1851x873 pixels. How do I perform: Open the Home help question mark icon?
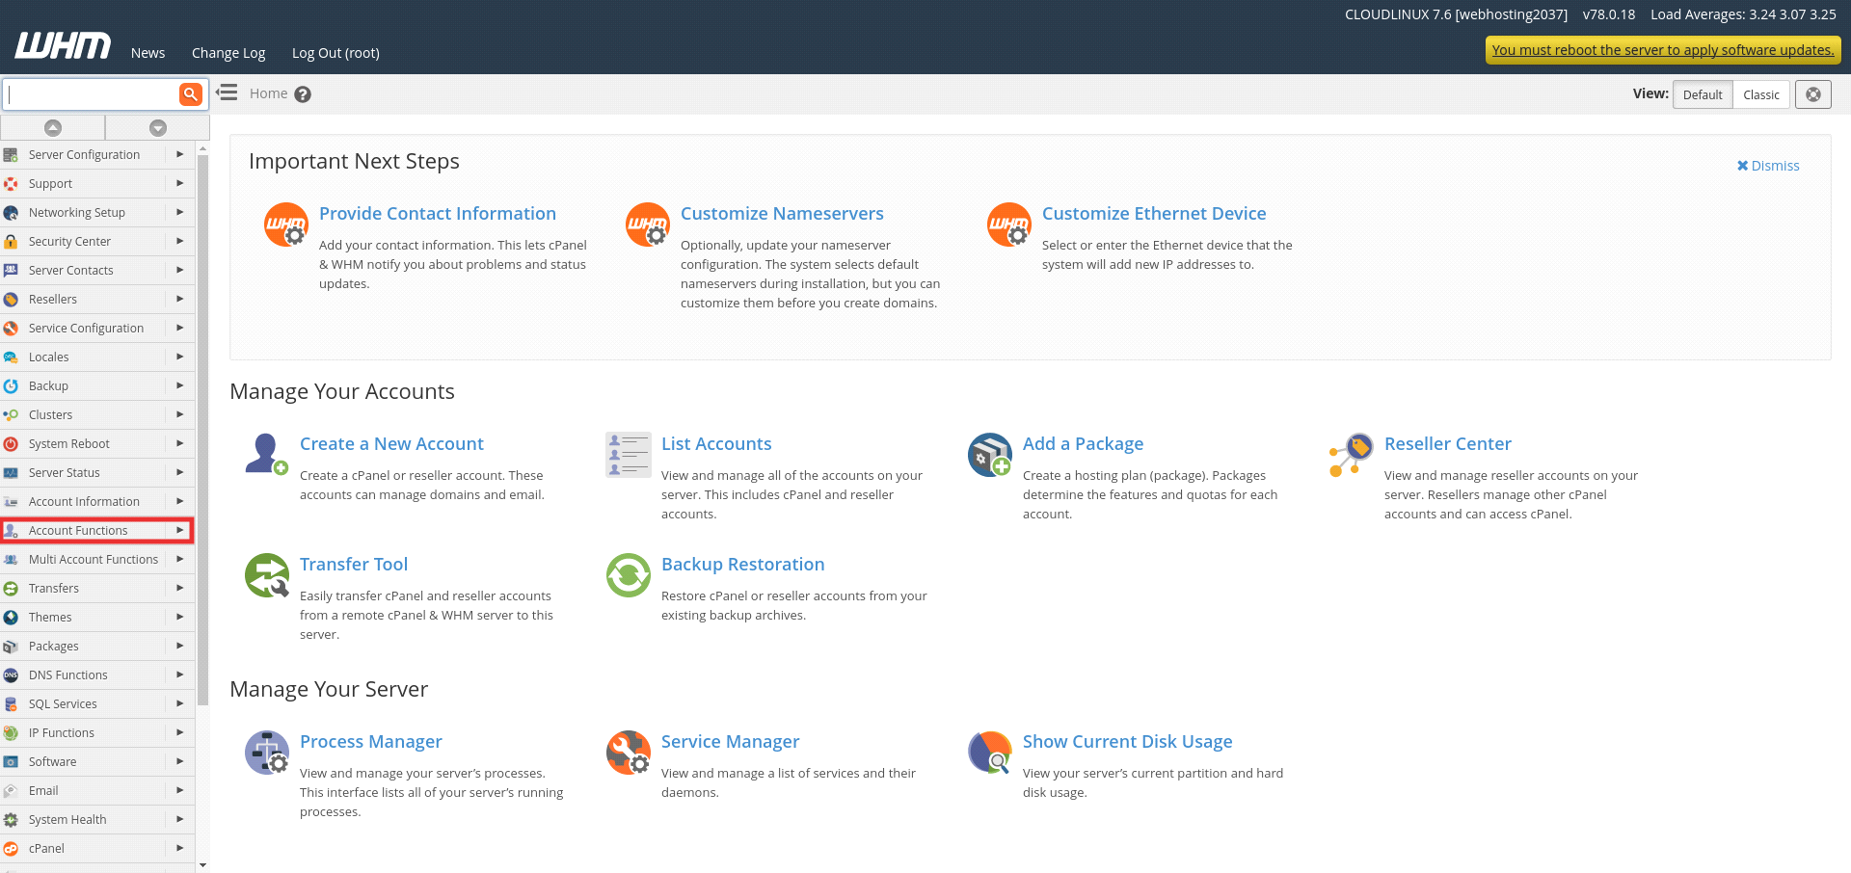303,94
